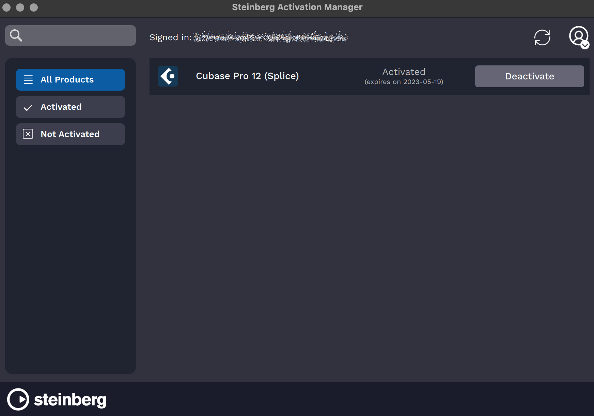Click the Steinberg logo in the footer
The height and width of the screenshot is (416, 594).
[57, 399]
